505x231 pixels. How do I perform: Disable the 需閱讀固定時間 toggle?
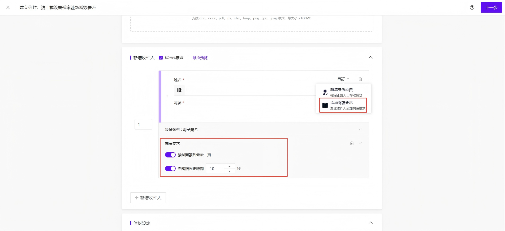[x=170, y=169]
